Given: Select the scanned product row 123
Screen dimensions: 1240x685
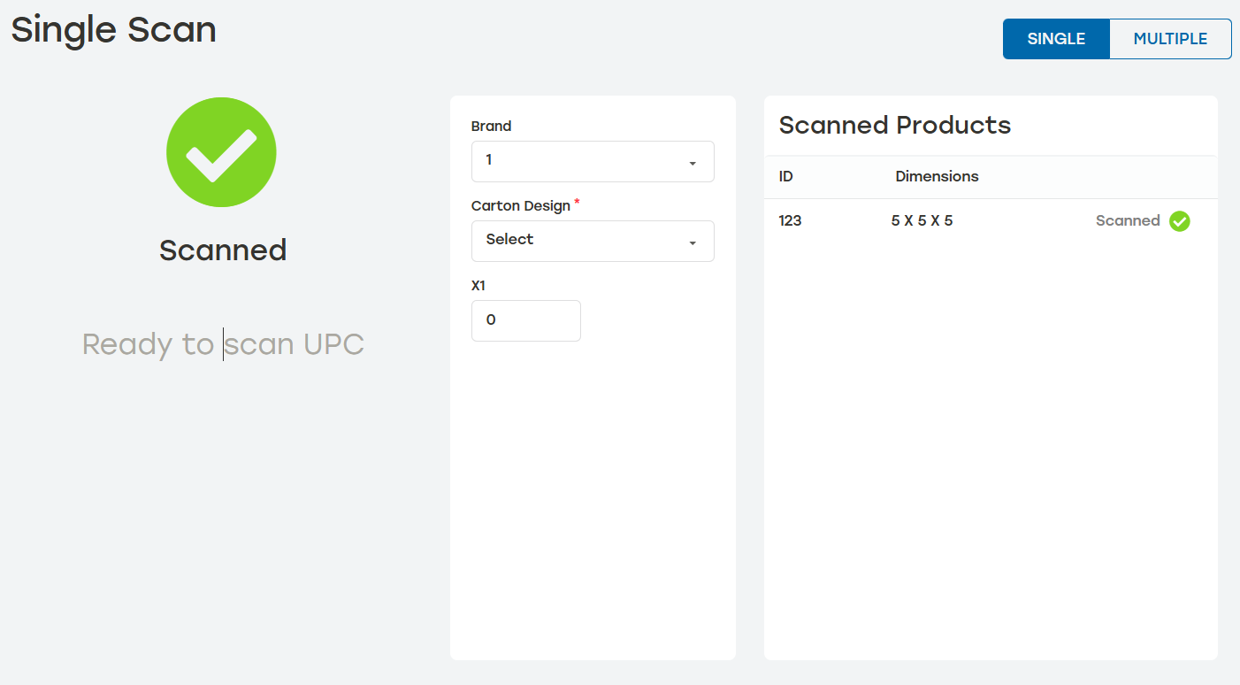Looking at the screenshot, I should (990, 221).
